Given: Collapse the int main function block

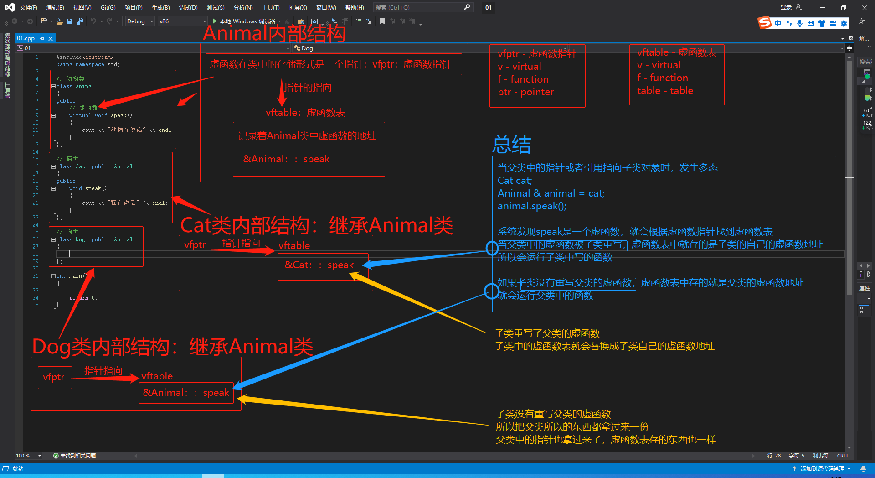Looking at the screenshot, I should coord(53,276).
